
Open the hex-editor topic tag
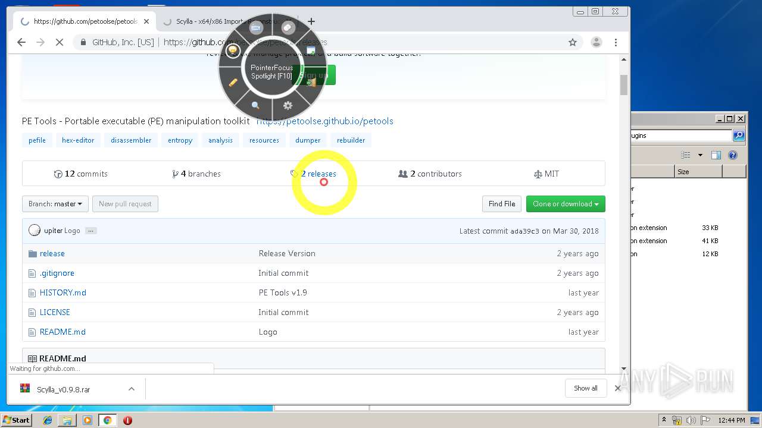tap(78, 140)
